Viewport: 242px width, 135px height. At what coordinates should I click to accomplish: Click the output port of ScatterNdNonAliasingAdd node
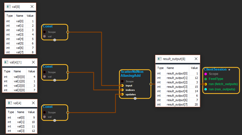pyautogui.click(x=151, y=84)
